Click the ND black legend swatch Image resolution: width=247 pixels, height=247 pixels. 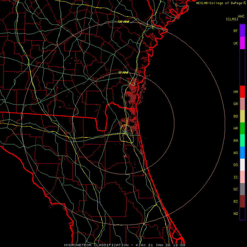pos(242,214)
